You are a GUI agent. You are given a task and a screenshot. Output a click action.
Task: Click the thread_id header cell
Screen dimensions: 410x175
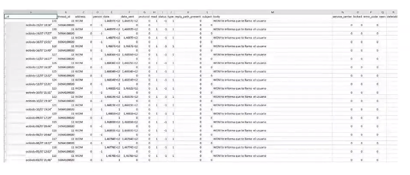pyautogui.click(x=66, y=16)
